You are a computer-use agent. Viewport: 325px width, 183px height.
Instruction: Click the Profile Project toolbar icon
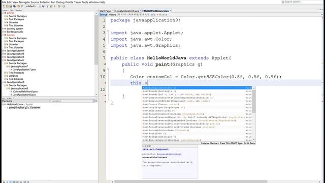[x=63, y=6]
